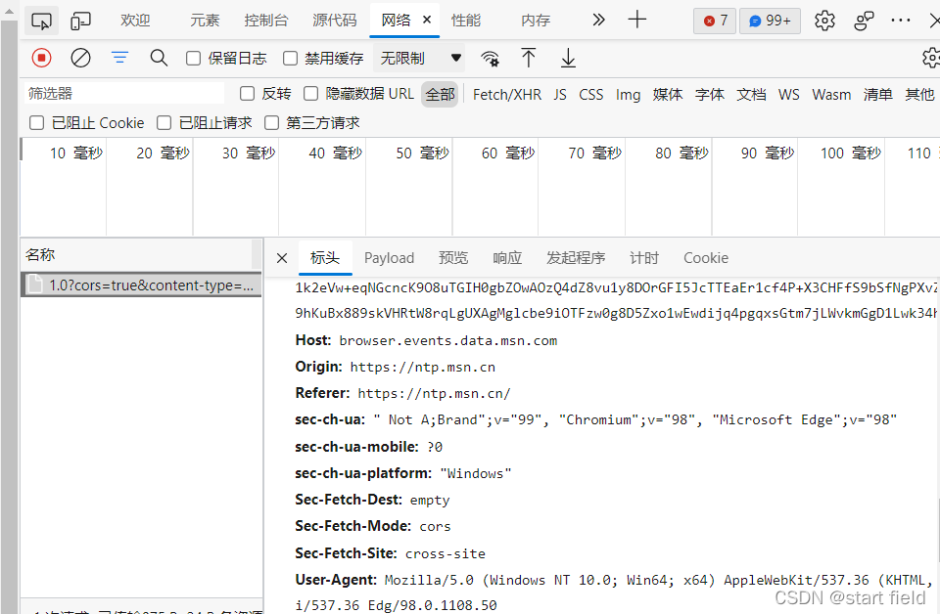Open the DevTools more options ellipsis
This screenshot has height=614, width=940.
coord(901,21)
